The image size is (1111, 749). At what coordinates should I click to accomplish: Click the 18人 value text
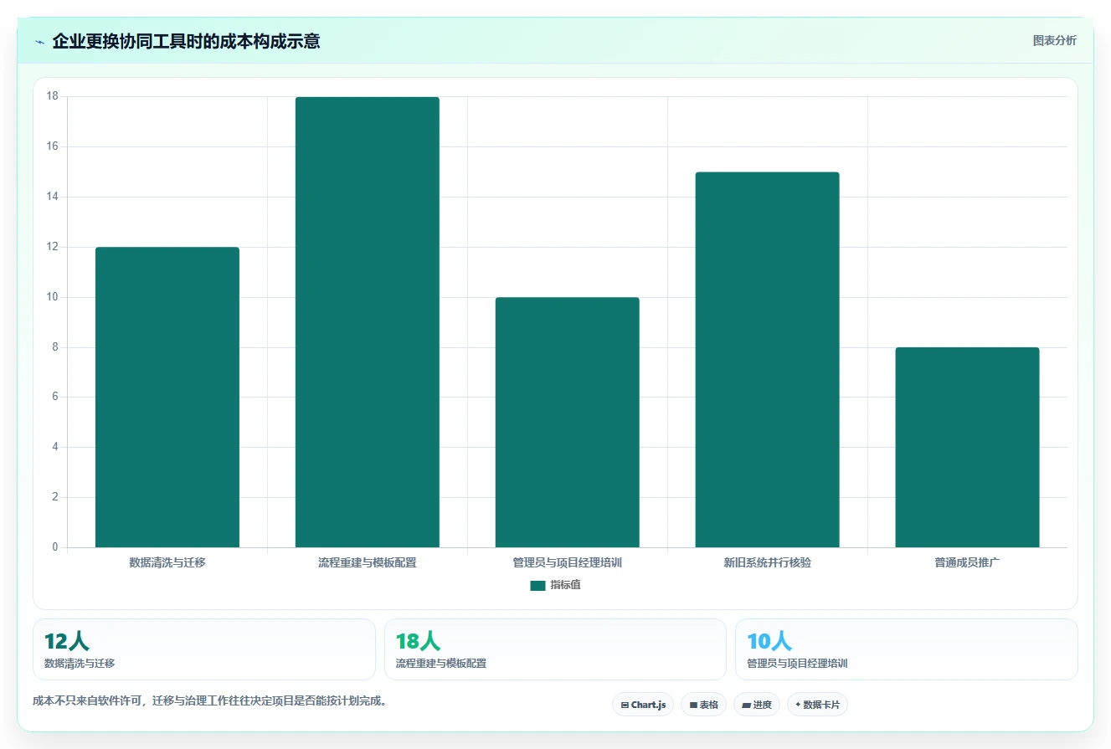418,642
